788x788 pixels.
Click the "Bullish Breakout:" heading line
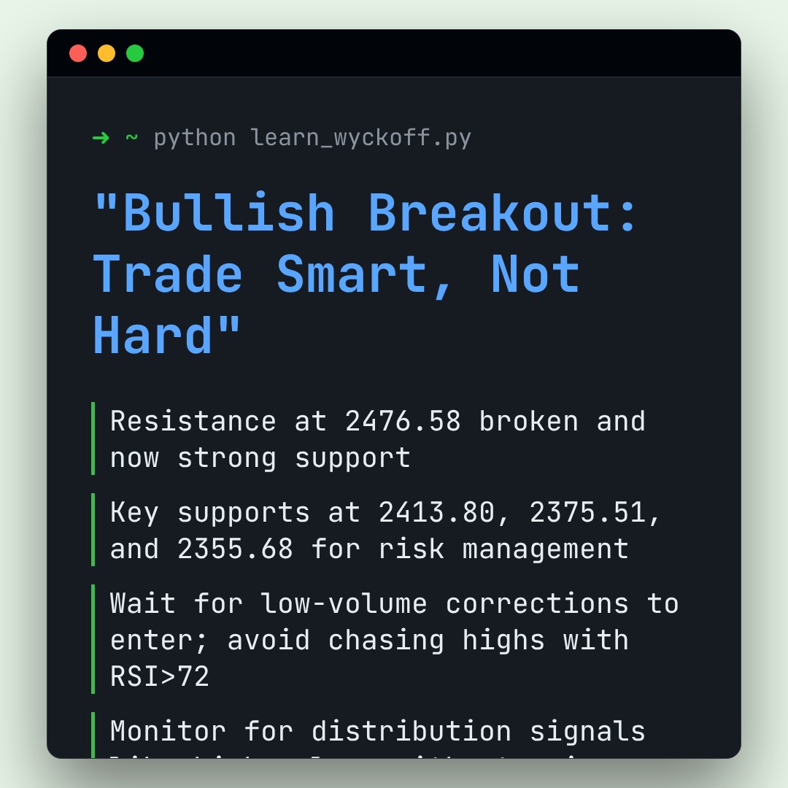366,213
